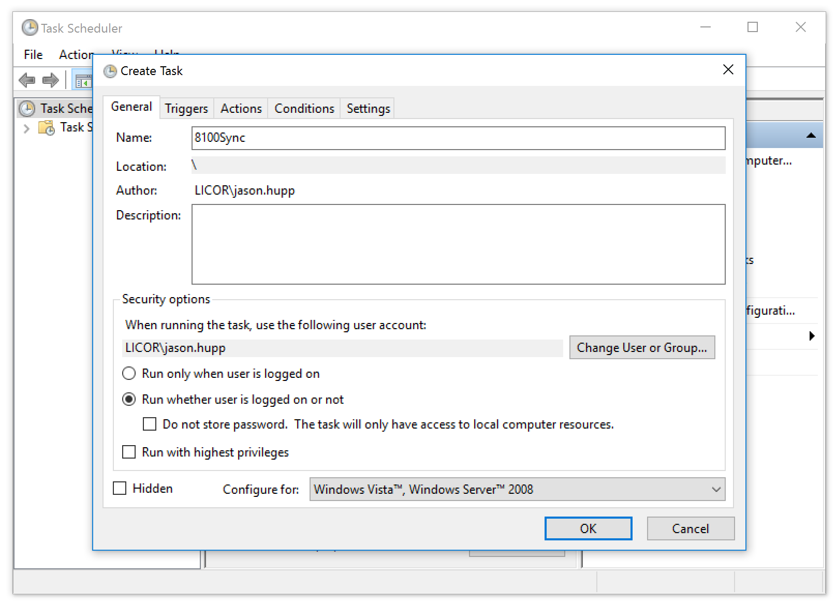Screen dimensions: 836x603
Task: Click the show/hide console tree icon
Action: [x=83, y=81]
